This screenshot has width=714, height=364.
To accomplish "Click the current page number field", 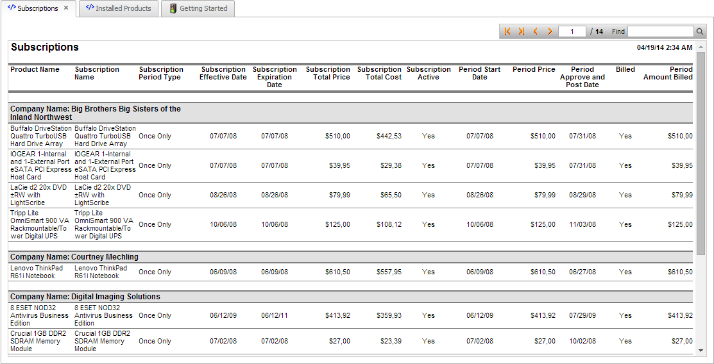I will 572,31.
